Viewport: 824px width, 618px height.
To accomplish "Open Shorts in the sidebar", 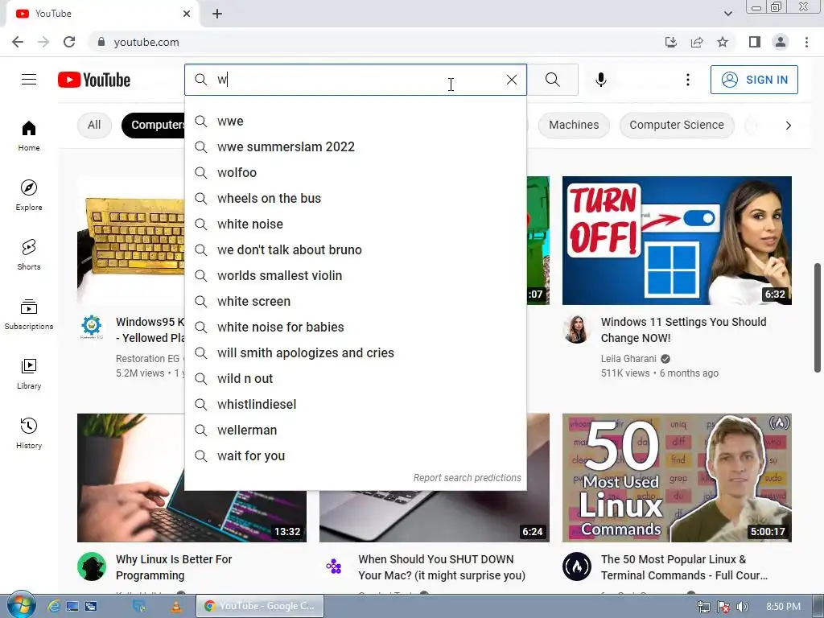I will (x=29, y=254).
